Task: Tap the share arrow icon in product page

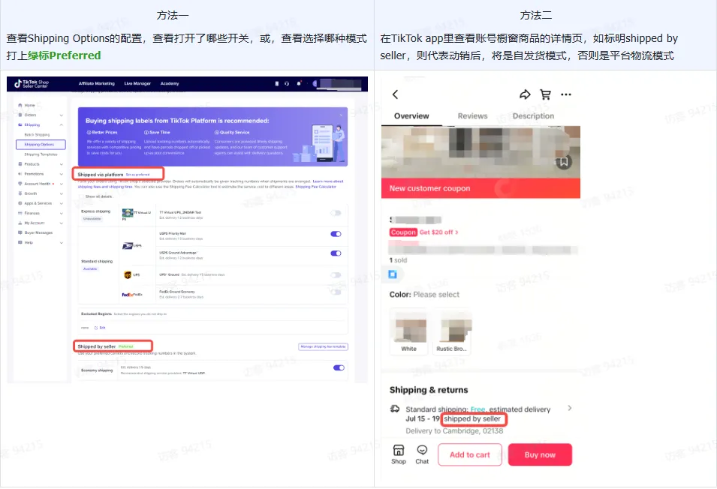Action: point(525,94)
